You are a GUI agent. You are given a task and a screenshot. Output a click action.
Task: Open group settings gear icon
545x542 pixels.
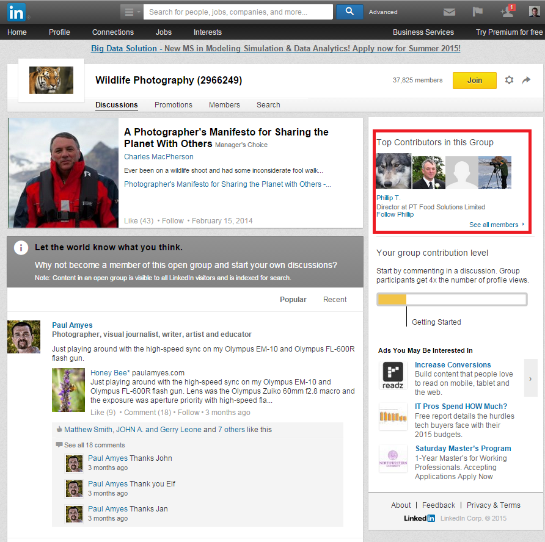click(509, 80)
